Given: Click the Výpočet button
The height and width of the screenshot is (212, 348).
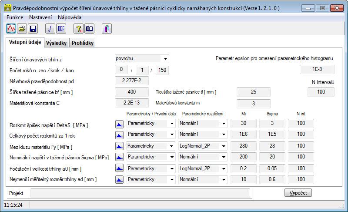Looking at the screenshot, I should tap(298, 193).
